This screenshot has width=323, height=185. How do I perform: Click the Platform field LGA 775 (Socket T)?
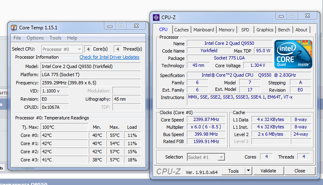91,75
